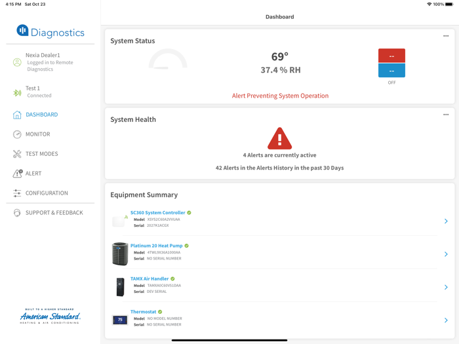Open the SUPPORT & FEEDBACK menu item
The height and width of the screenshot is (344, 459).
pyautogui.click(x=54, y=213)
